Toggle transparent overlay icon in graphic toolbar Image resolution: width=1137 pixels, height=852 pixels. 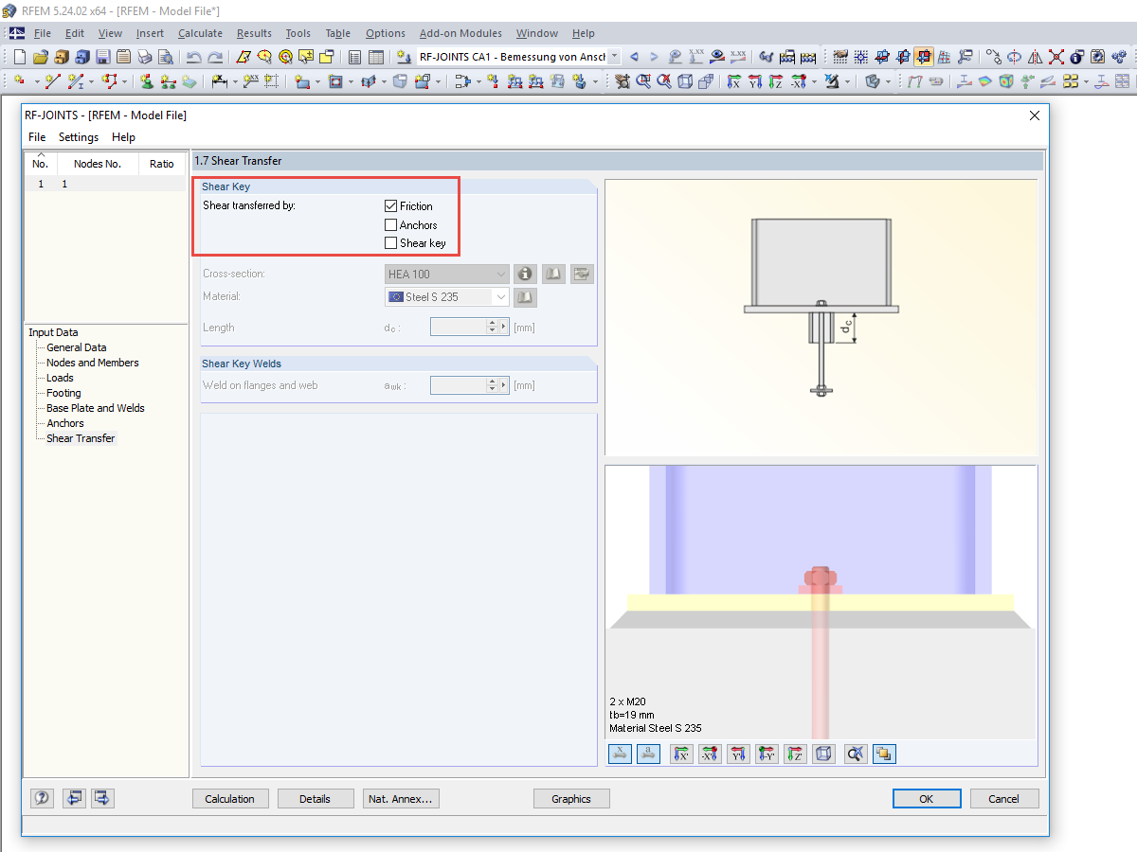click(884, 754)
